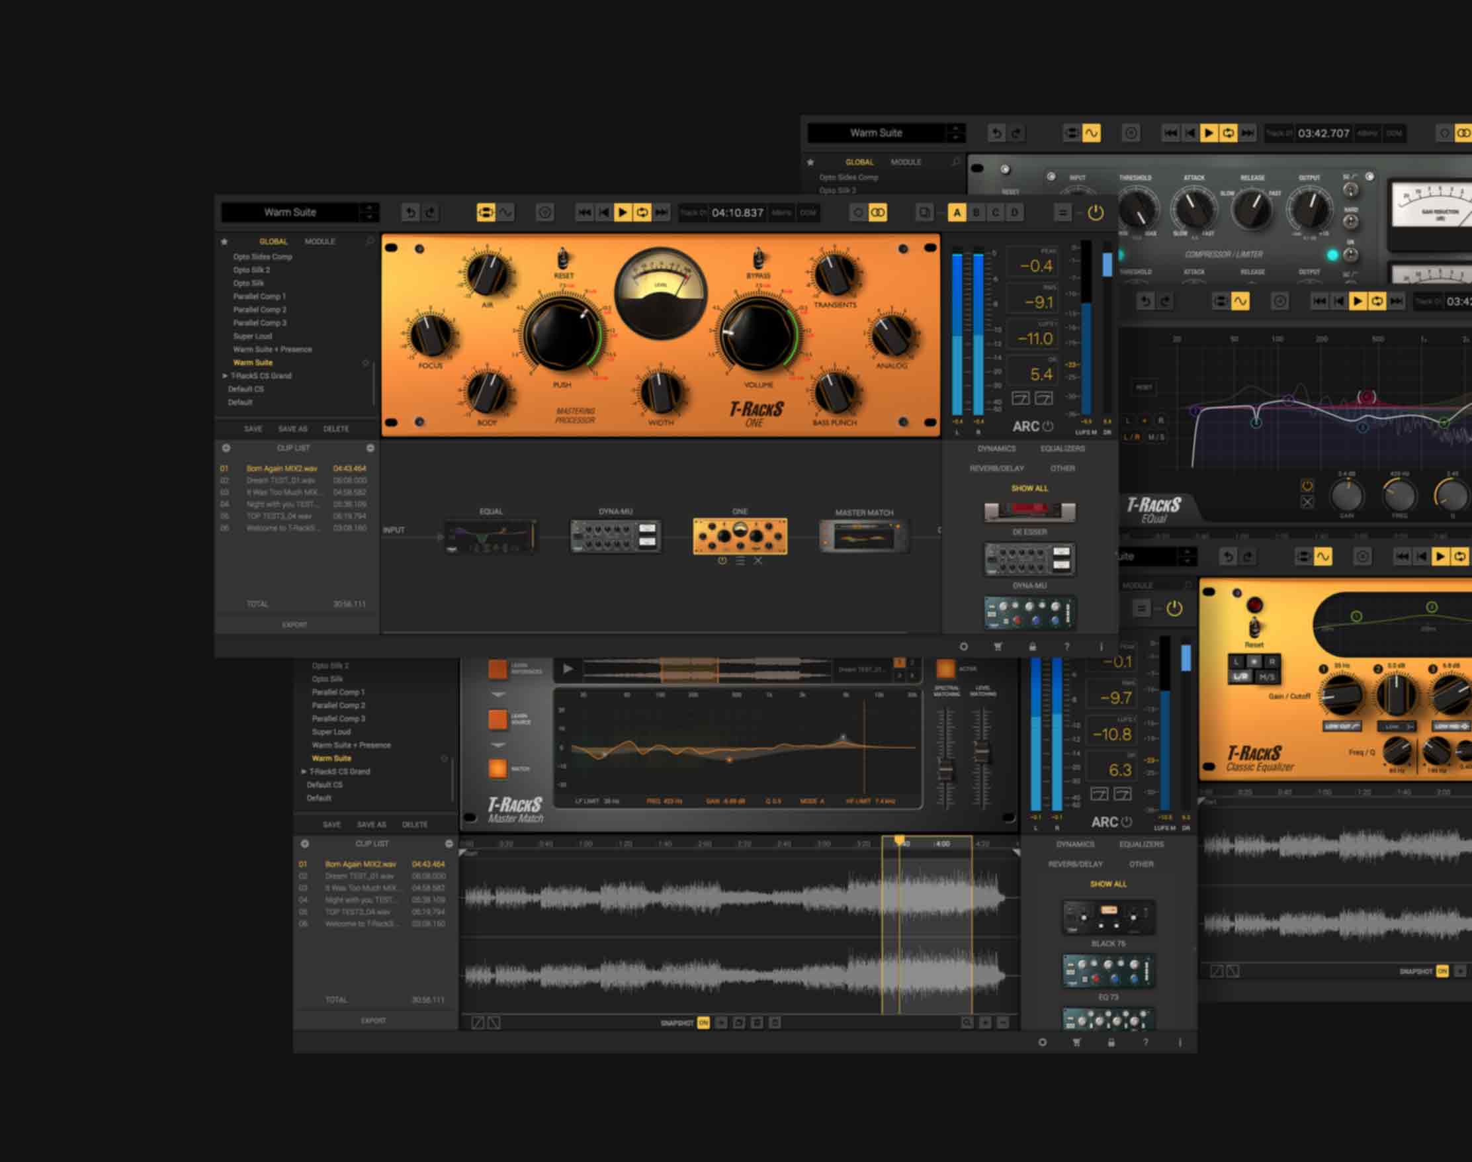1472x1162 pixels.
Task: Toggle ARC power in front ONE window meter
Action: [1048, 427]
